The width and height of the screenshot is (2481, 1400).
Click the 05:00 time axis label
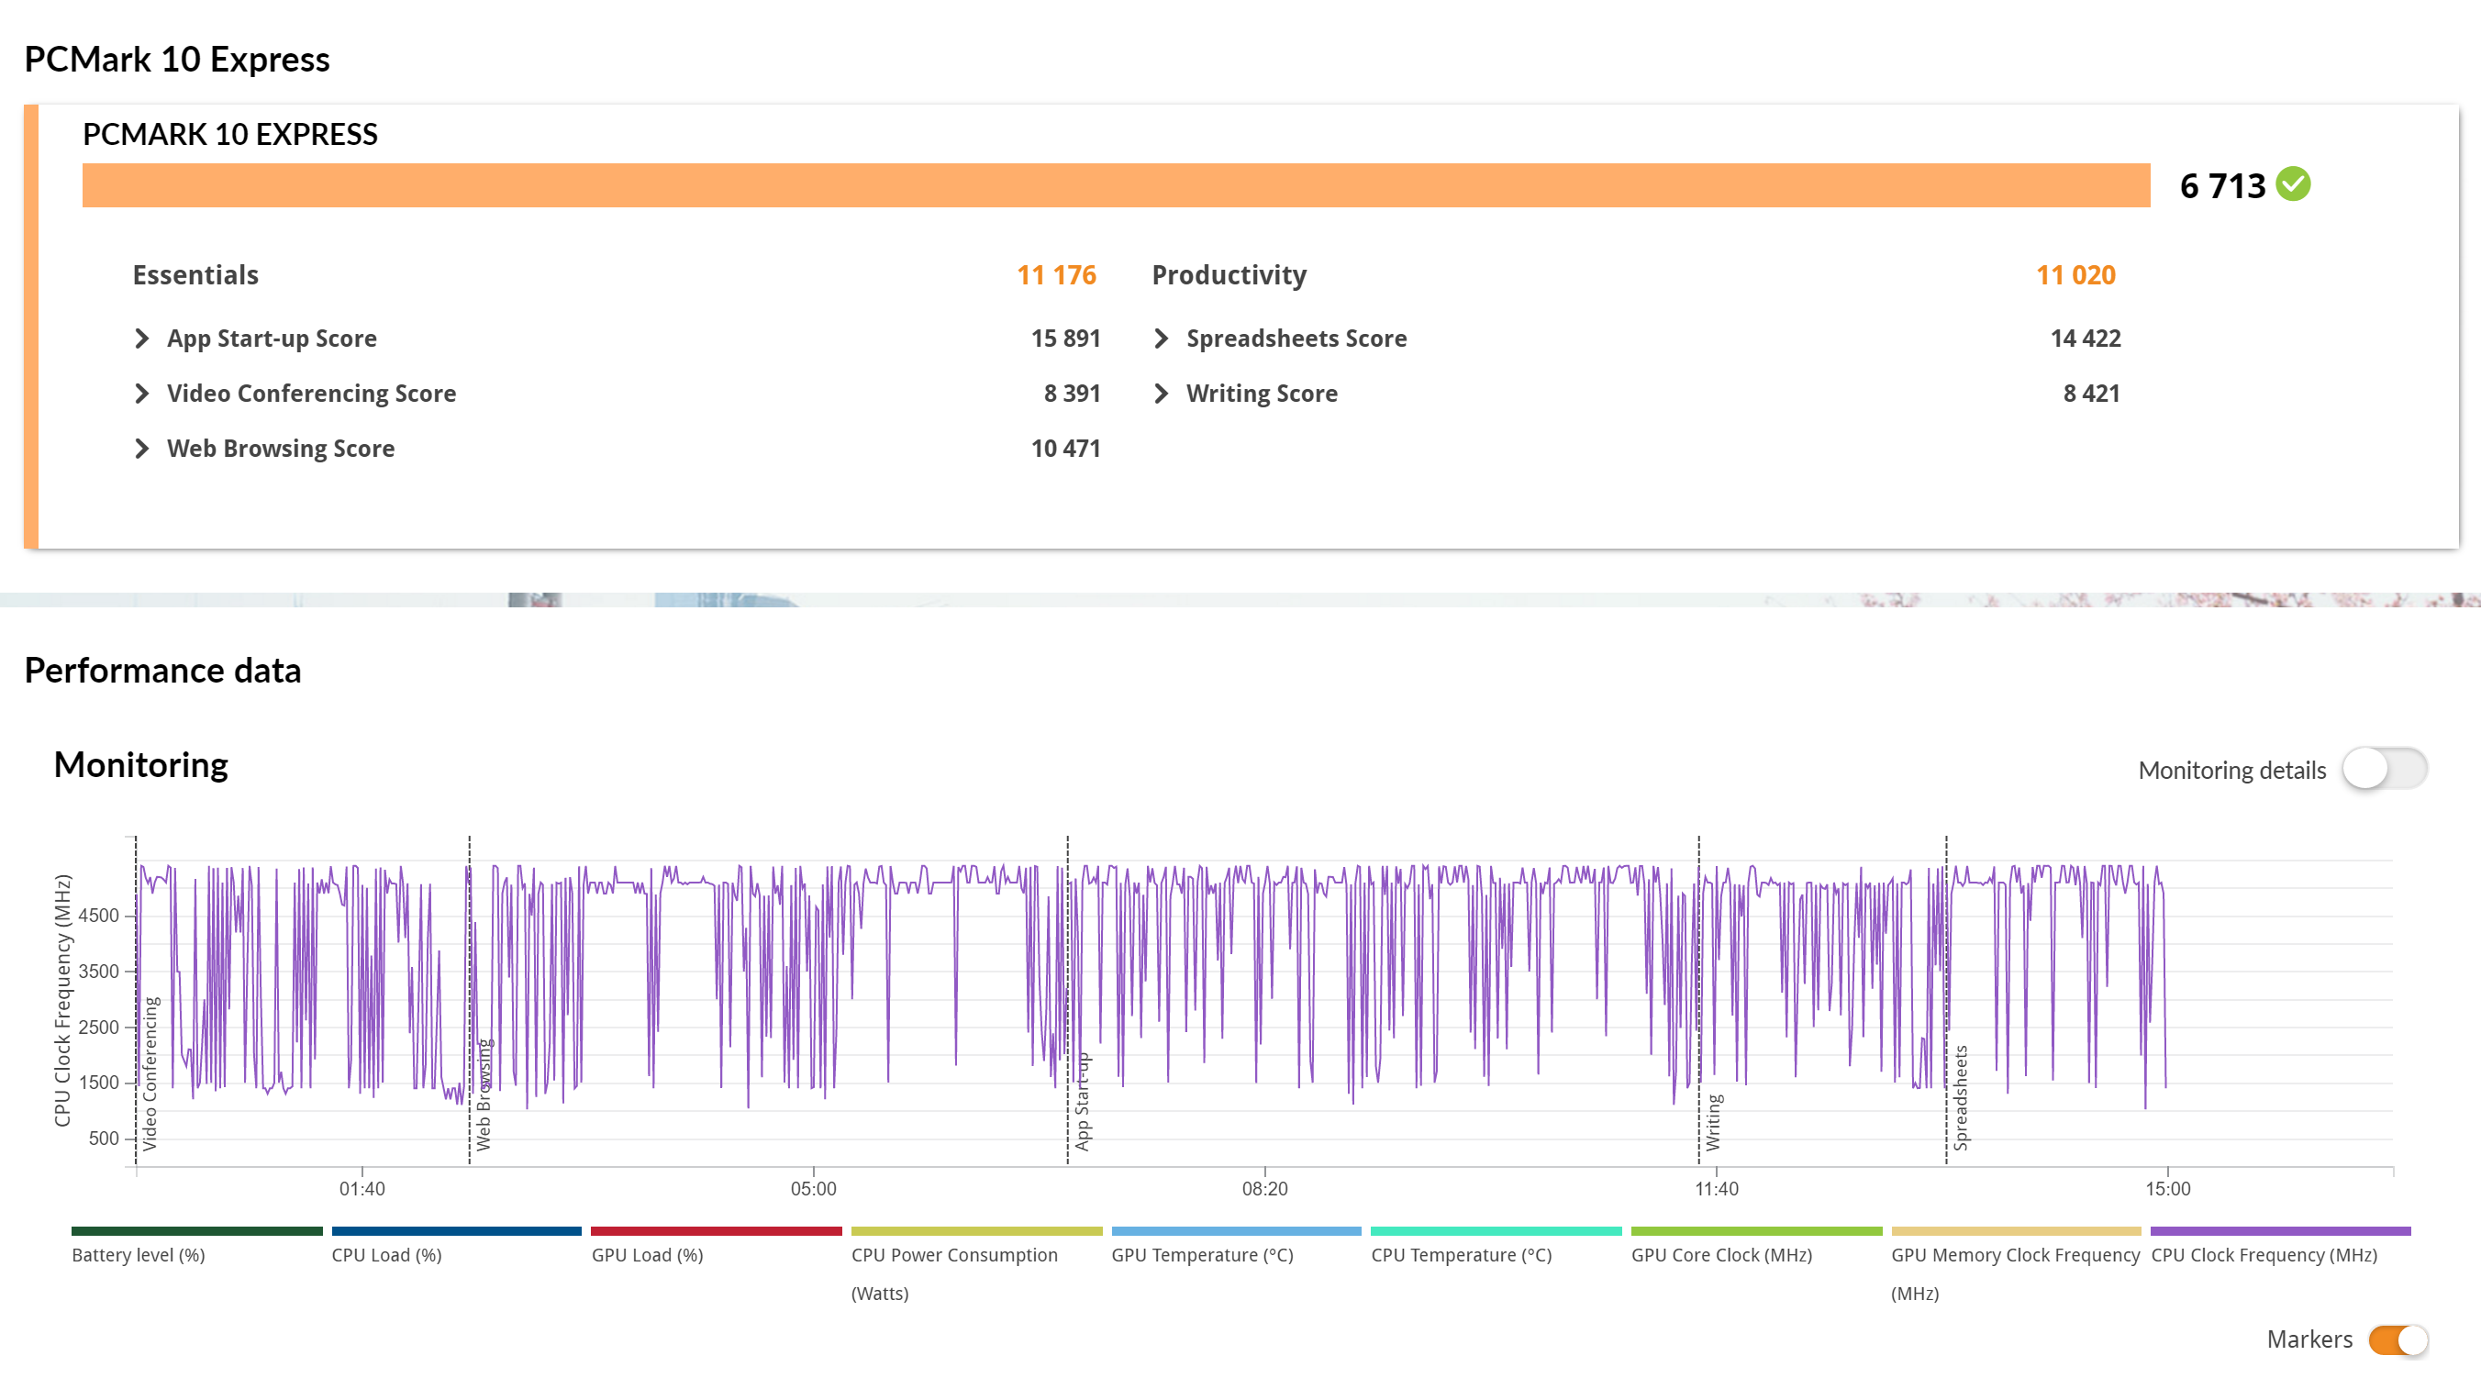pyautogui.click(x=814, y=1188)
